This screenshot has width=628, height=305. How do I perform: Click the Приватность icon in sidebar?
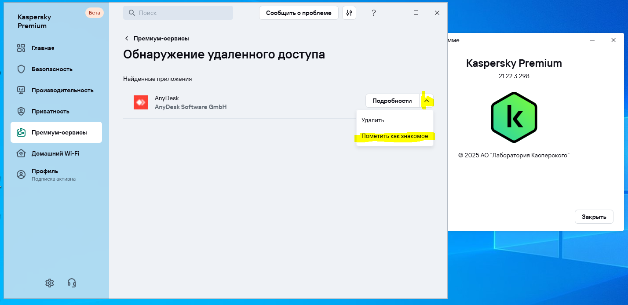click(x=21, y=111)
